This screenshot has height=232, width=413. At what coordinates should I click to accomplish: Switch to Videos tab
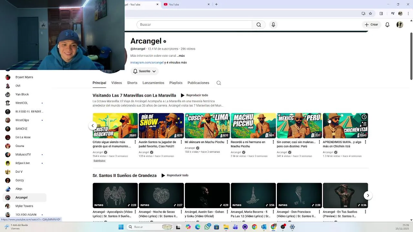click(116, 83)
